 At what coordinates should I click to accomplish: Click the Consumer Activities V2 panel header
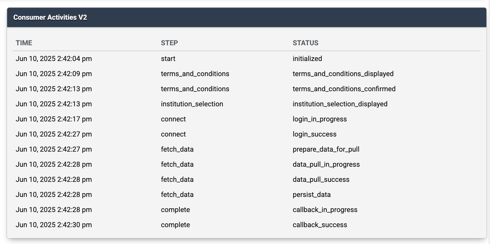[x=246, y=17]
